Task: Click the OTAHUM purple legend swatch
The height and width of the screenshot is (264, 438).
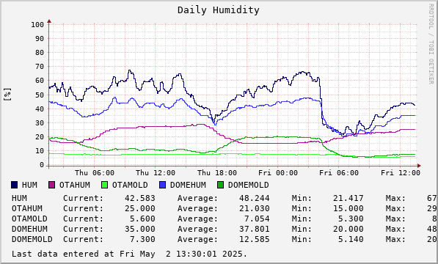Action: [51, 185]
